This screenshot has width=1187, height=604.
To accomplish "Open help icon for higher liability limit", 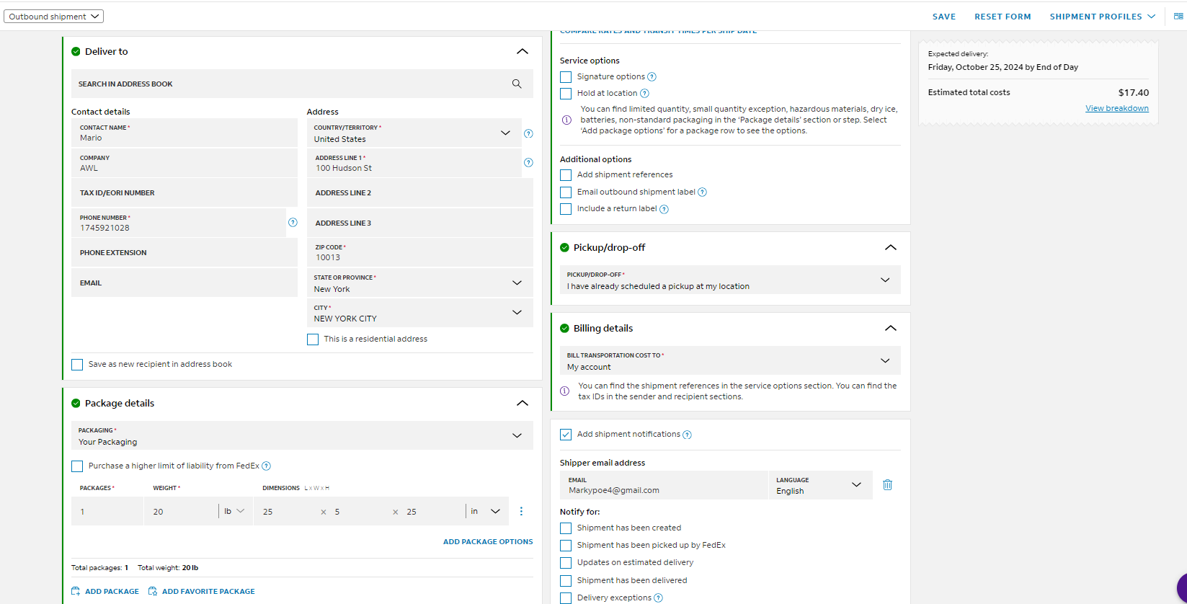I will [267, 466].
